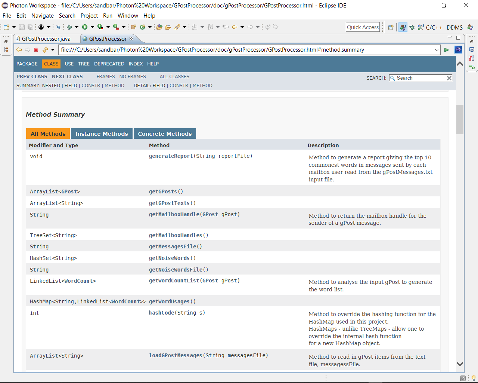Open the toolbar Back history dropdown arrow
This screenshot has height=383, width=478.
click(242, 27)
